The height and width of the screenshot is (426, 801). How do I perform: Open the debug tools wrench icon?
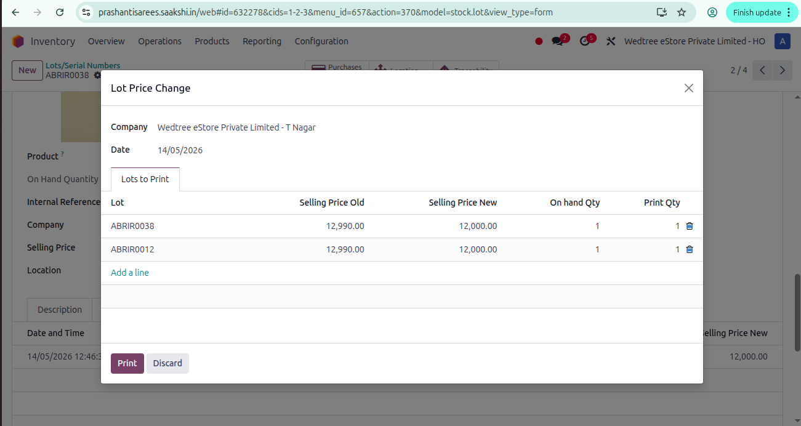(x=611, y=41)
